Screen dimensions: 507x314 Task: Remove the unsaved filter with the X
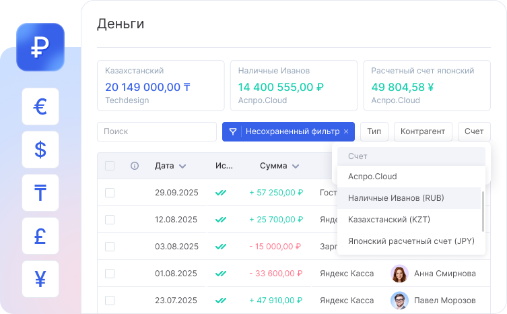coord(346,131)
